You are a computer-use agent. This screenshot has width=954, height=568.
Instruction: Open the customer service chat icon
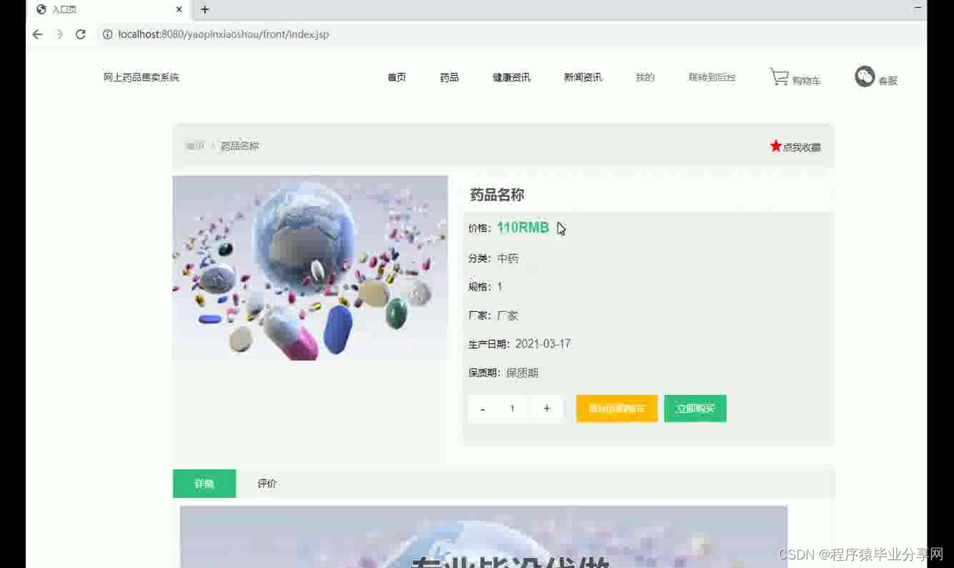click(x=865, y=77)
